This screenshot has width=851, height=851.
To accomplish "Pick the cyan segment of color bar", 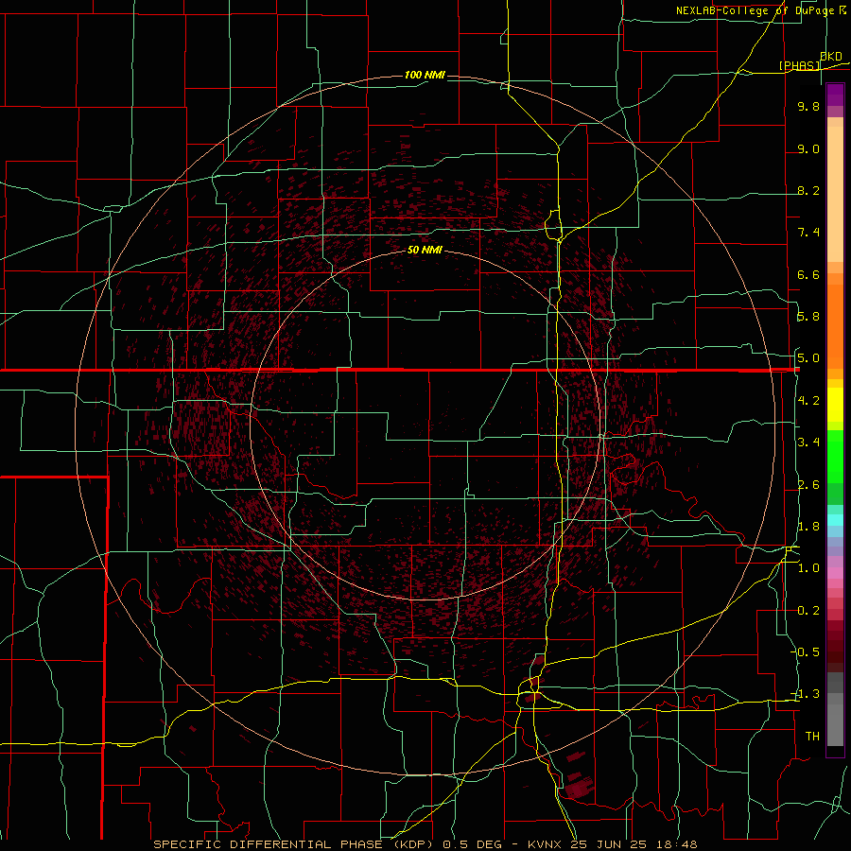I will coord(835,520).
